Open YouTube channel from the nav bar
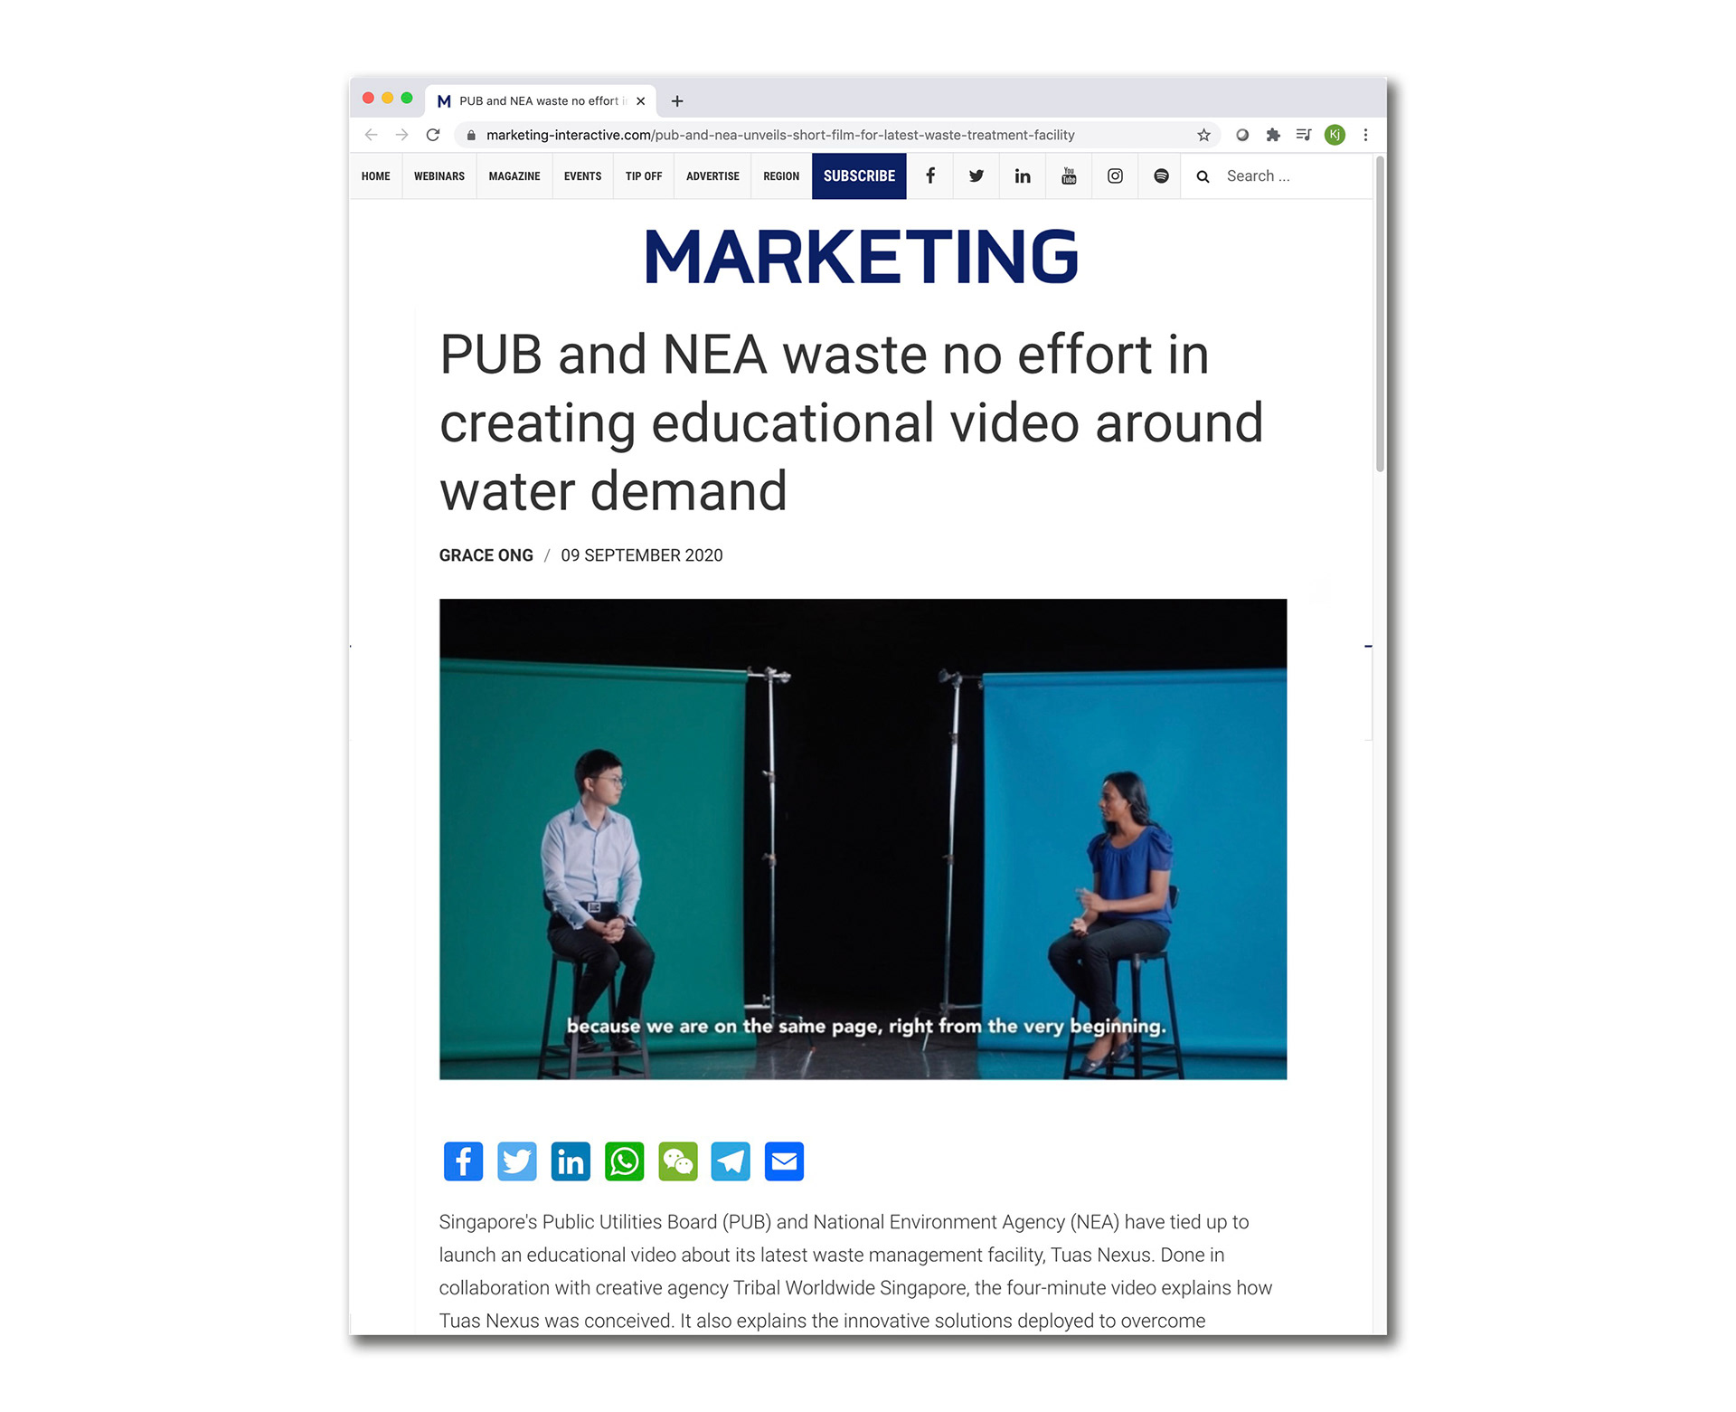The height and width of the screenshot is (1412, 1736). pos(1069,176)
